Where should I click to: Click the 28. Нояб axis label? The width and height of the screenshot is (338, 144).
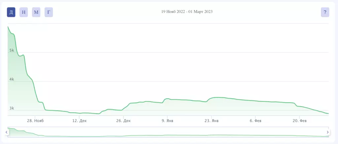tap(36, 121)
